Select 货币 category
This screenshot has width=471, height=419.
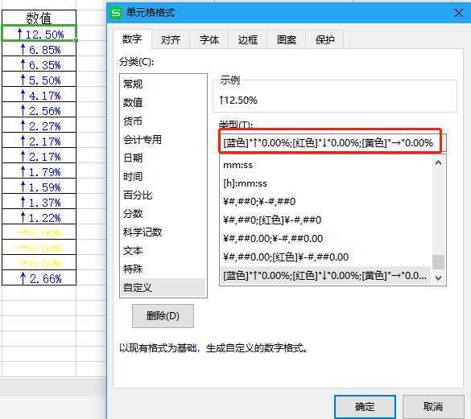coord(163,121)
